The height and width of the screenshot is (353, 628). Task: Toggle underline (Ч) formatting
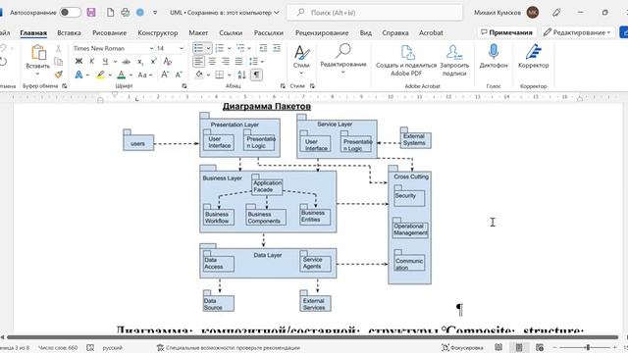tap(105, 62)
